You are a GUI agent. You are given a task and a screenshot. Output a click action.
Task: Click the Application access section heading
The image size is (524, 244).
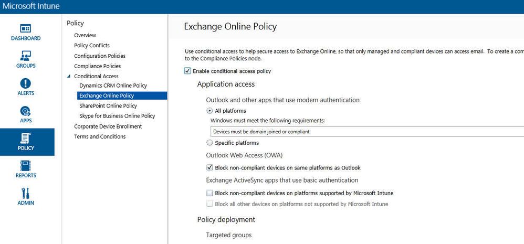(x=226, y=84)
